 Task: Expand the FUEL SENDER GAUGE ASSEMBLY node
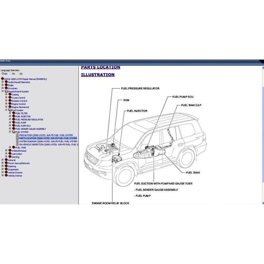click(x=10, y=129)
